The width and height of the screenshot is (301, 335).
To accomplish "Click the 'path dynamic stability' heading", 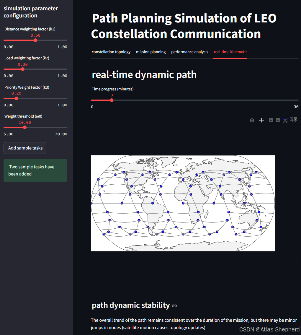I will click(x=131, y=305).
